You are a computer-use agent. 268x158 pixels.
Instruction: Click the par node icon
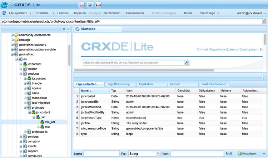[x=38, y=117]
